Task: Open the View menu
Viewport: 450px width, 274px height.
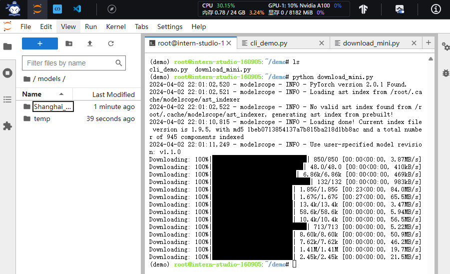Action: pyautogui.click(x=68, y=26)
